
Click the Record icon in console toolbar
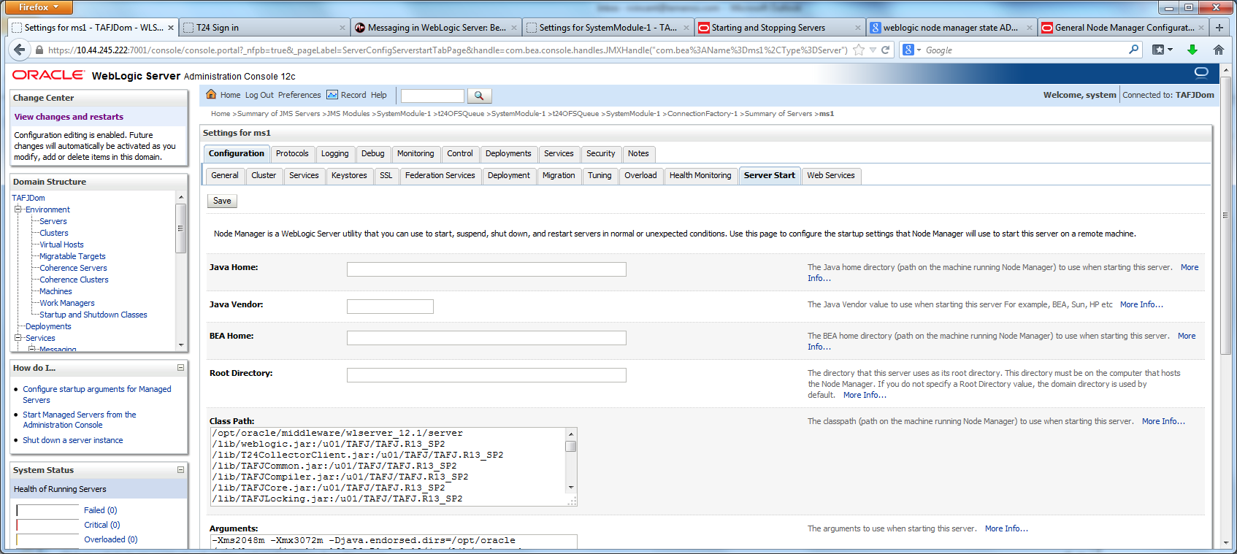(332, 95)
